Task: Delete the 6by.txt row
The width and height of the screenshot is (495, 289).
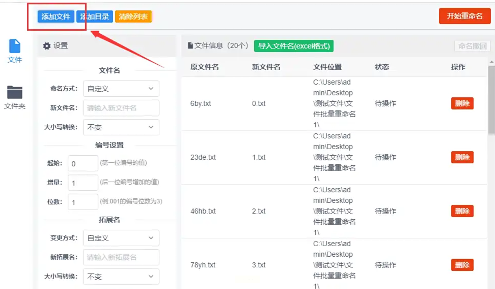Action: pyautogui.click(x=462, y=103)
